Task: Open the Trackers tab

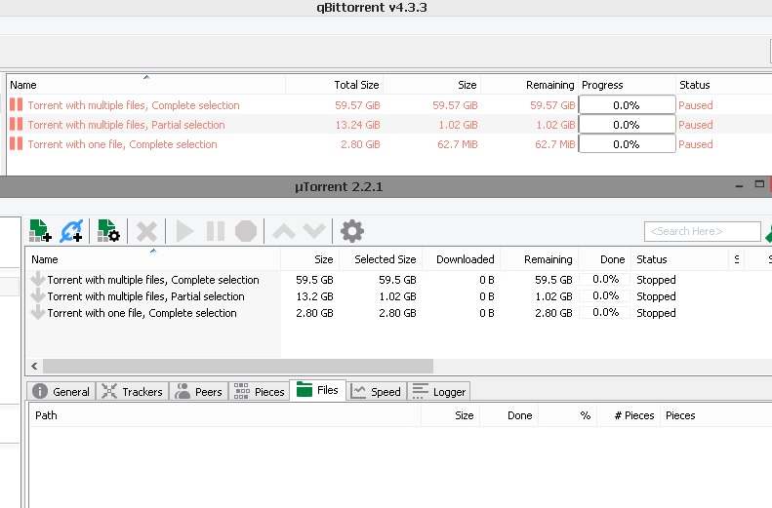Action: pyautogui.click(x=133, y=391)
